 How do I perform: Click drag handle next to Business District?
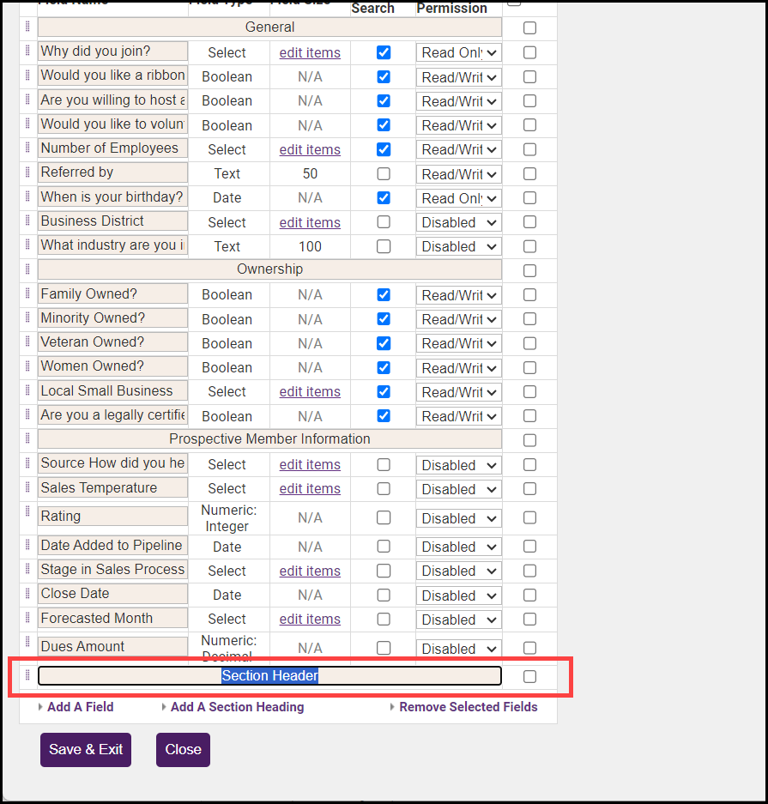[27, 221]
